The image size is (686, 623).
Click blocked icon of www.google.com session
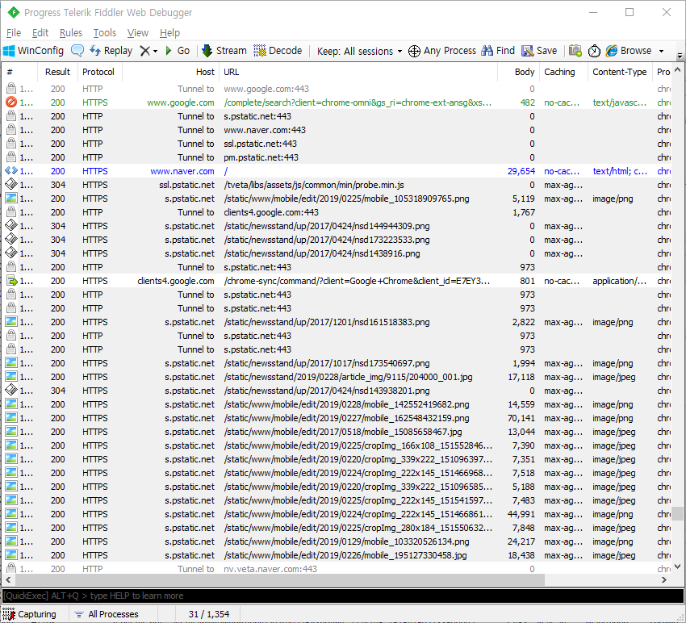(11, 102)
